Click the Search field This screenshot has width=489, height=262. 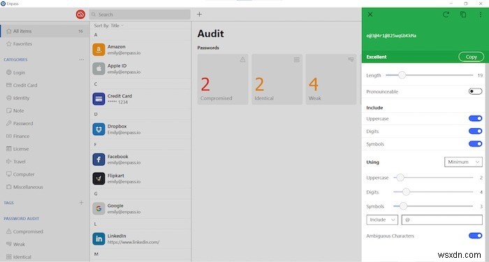pyautogui.click(x=140, y=15)
